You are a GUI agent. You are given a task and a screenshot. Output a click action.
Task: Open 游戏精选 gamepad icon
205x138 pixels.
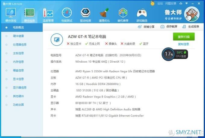point(142,15)
